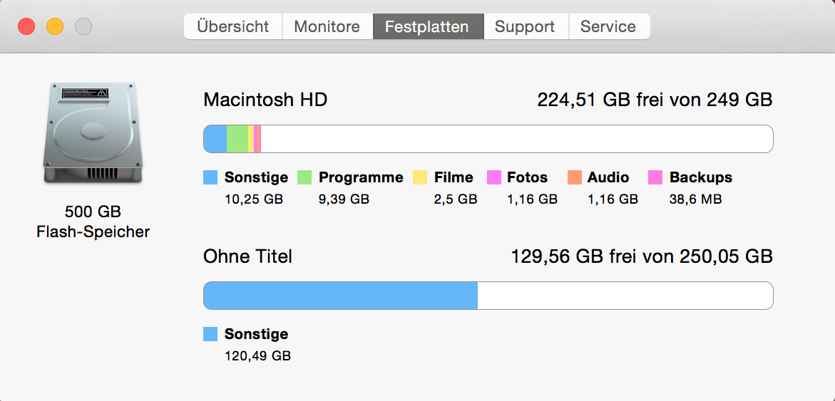This screenshot has width=835, height=401.
Task: Click the 500 GB Flash-Speicher label
Action: click(x=93, y=222)
